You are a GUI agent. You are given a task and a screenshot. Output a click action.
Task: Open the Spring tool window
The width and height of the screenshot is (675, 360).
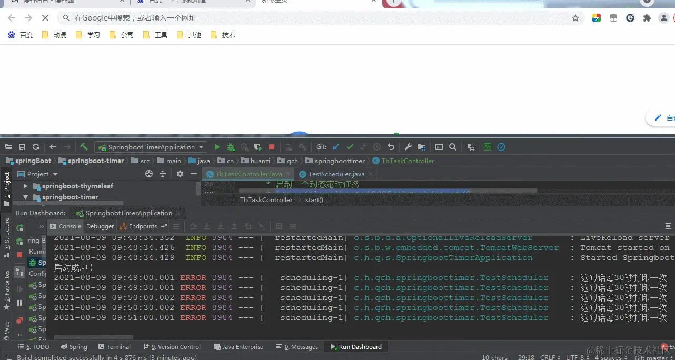click(74, 347)
